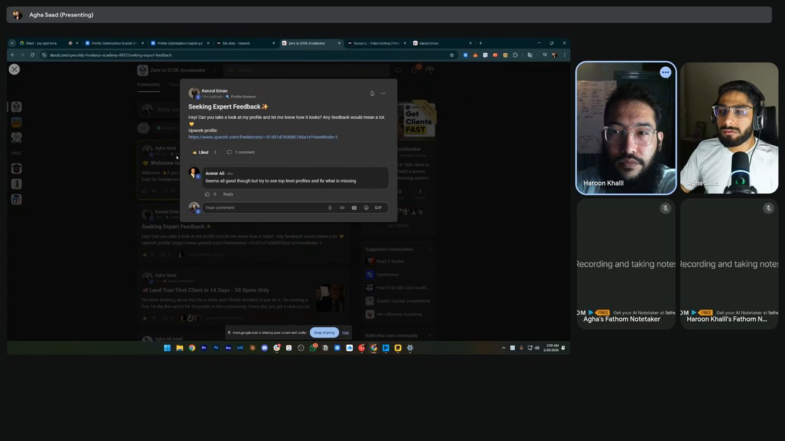Open Google Chrome from the taskbar
Viewport: 785px width, 441px height.
click(192, 348)
